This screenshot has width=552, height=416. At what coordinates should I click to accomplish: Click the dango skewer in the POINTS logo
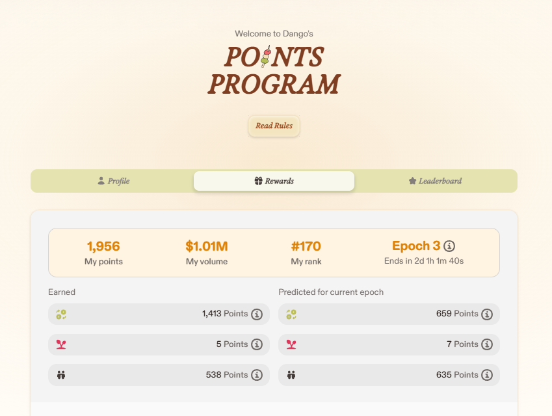click(x=266, y=57)
